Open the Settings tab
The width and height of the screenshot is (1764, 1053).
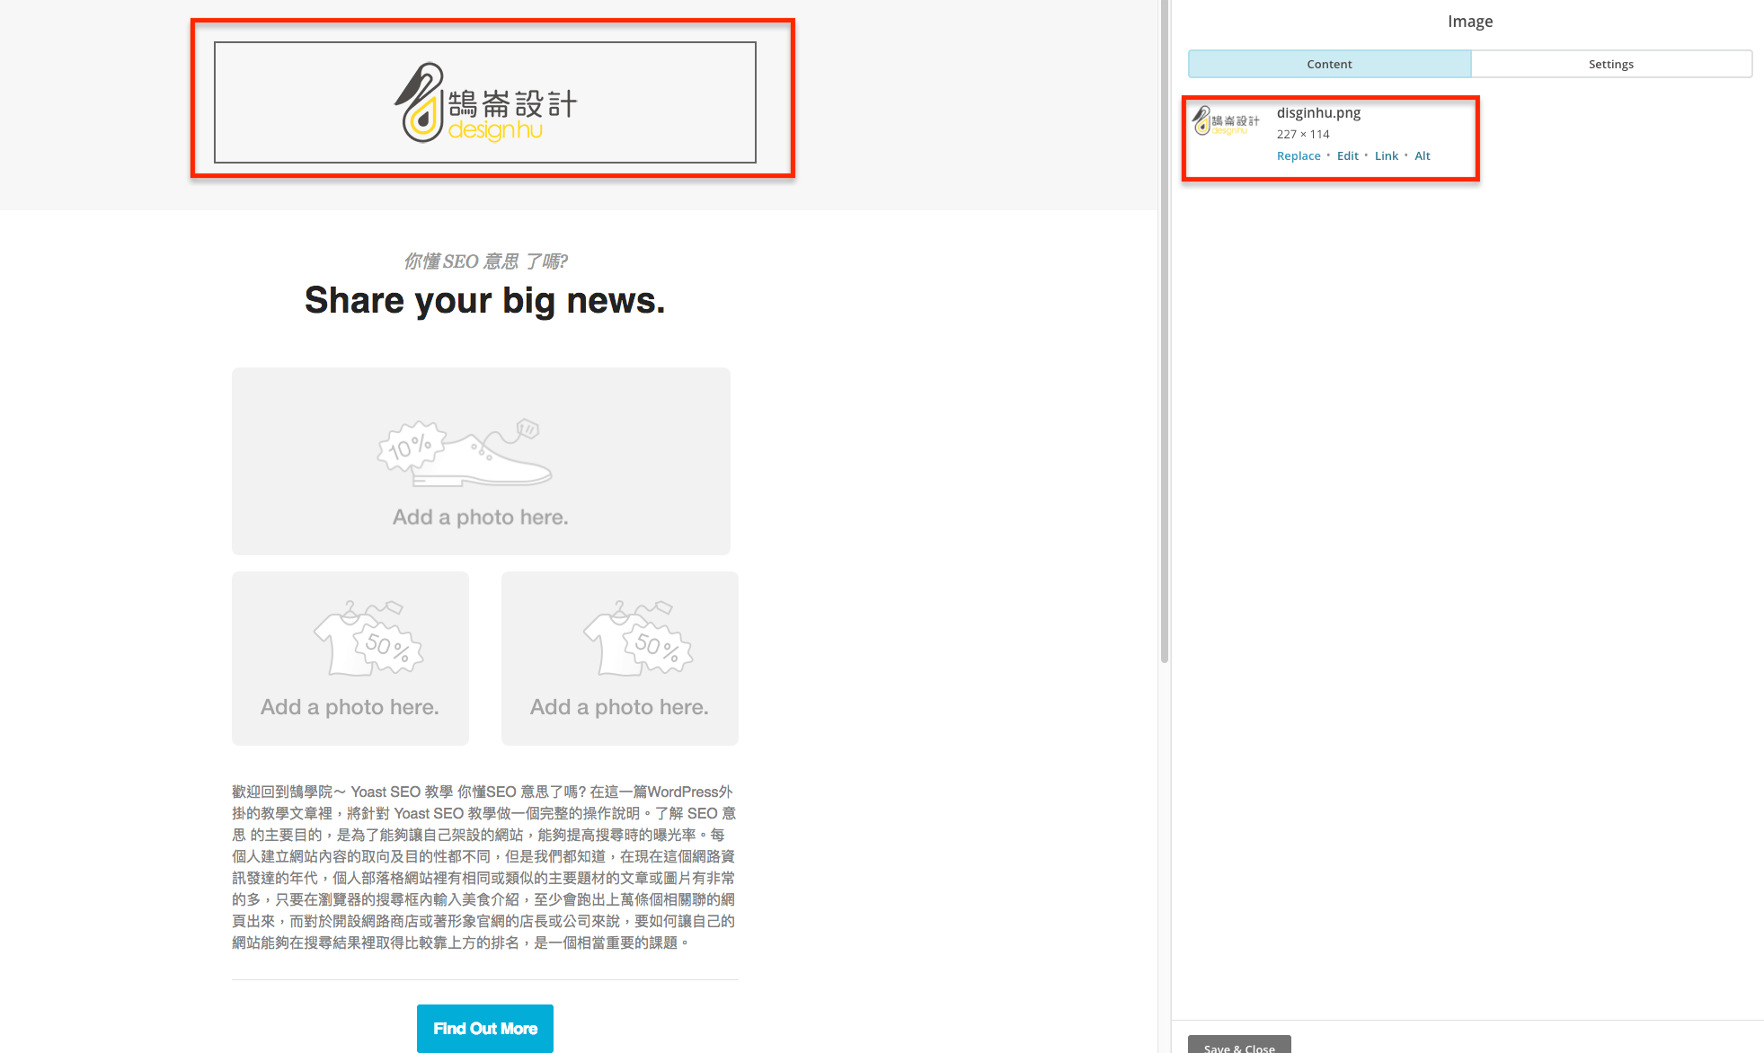coord(1610,64)
